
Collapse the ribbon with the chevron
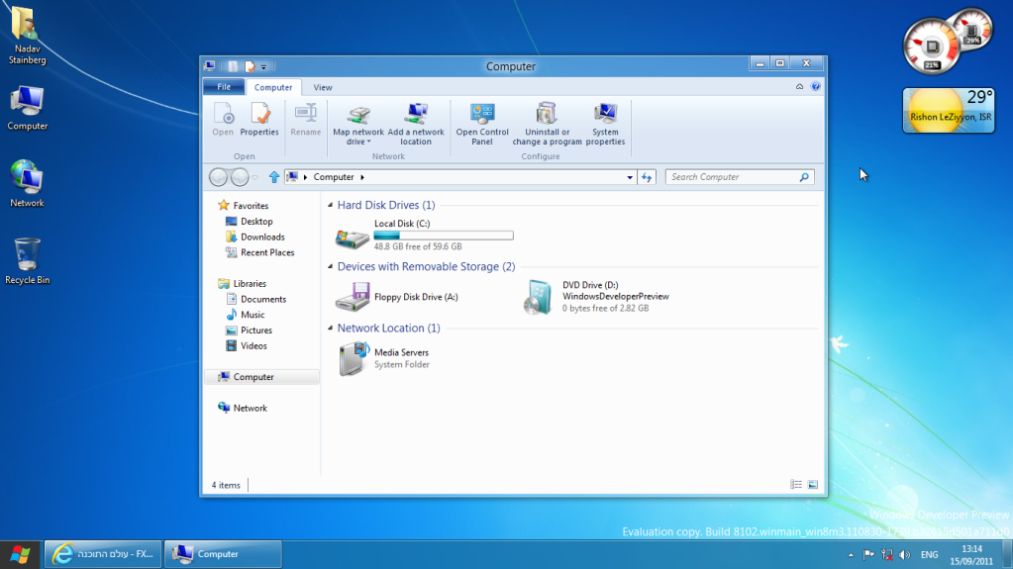800,86
